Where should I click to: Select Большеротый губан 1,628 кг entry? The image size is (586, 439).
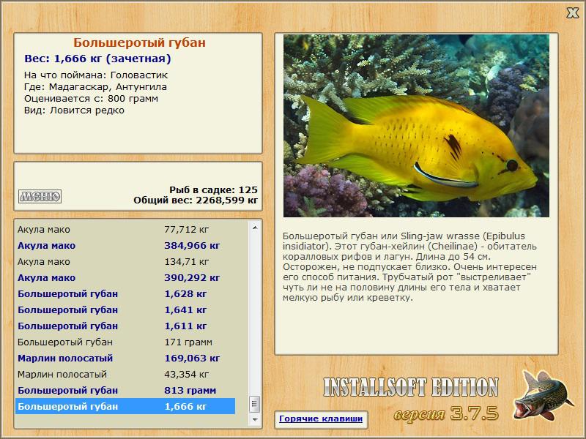125,294
